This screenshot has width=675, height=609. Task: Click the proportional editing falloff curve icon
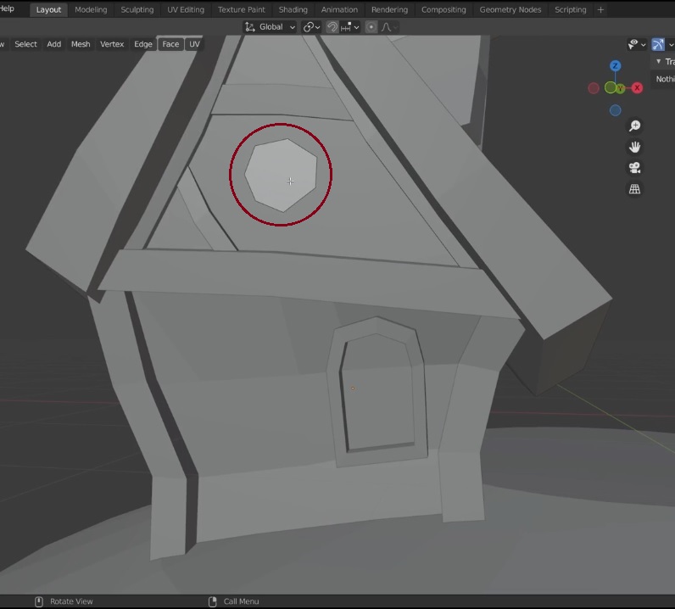[388, 27]
